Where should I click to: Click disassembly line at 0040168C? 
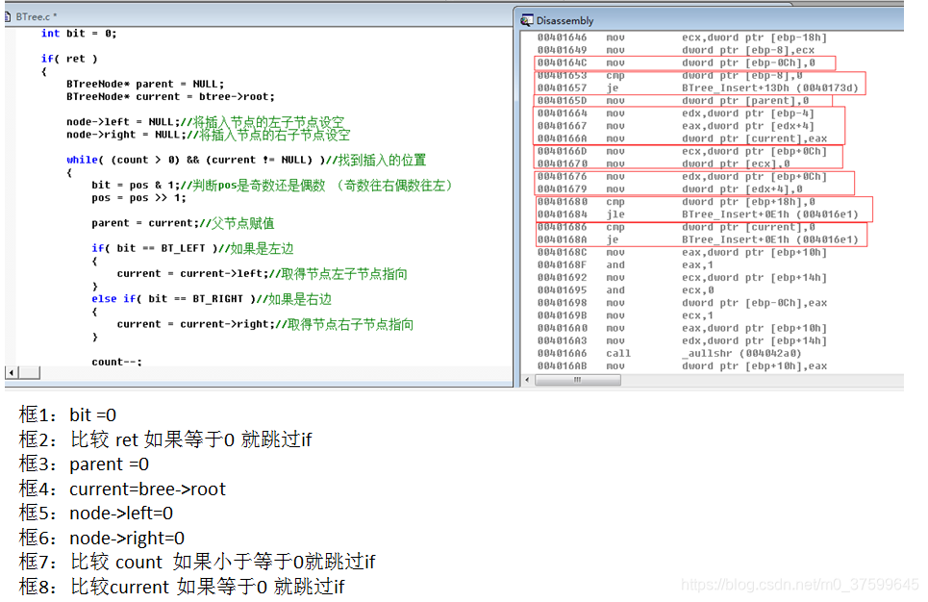tap(683, 252)
